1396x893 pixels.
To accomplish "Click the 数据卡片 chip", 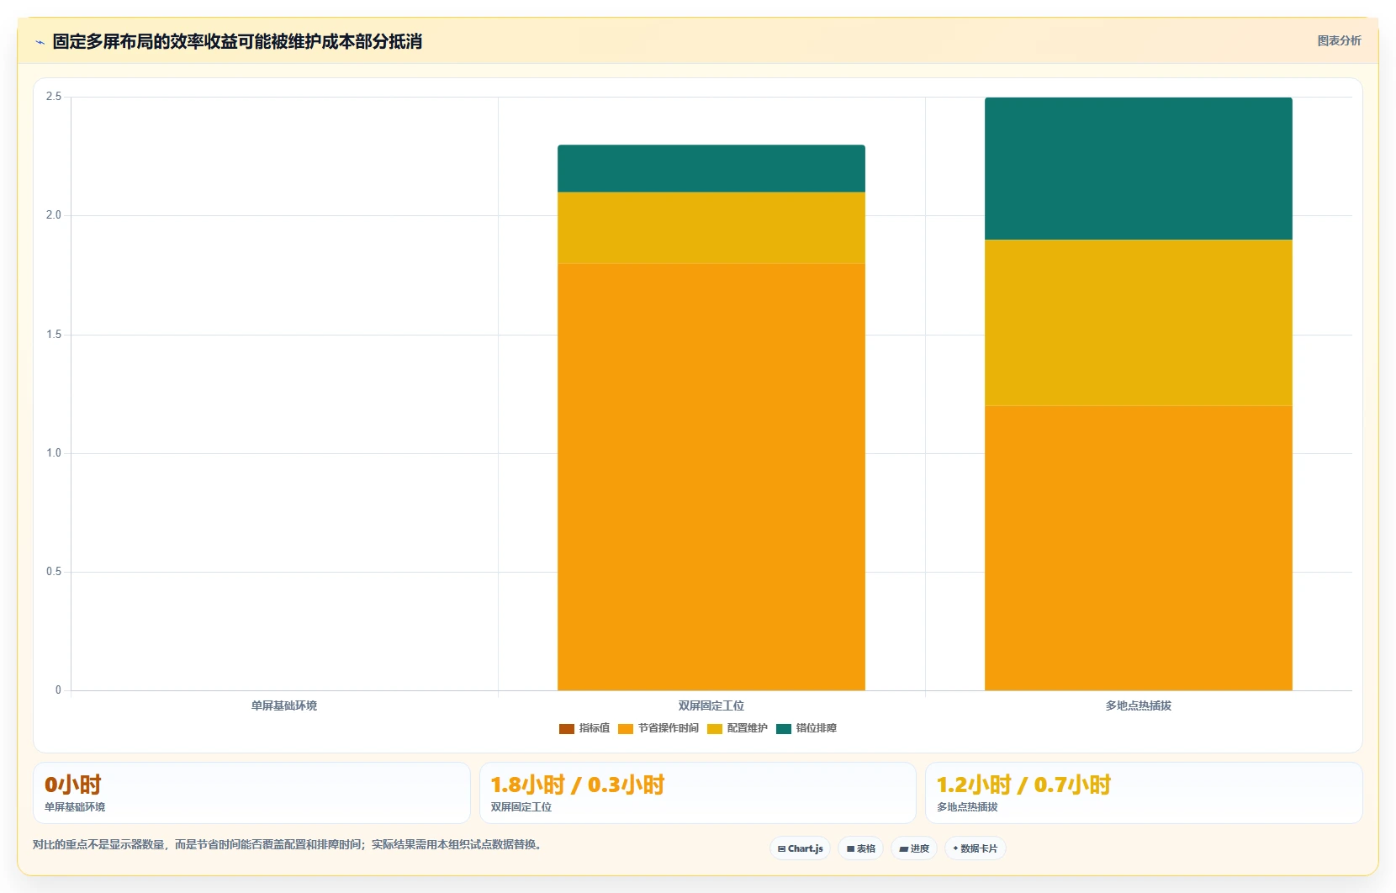I will pyautogui.click(x=976, y=848).
